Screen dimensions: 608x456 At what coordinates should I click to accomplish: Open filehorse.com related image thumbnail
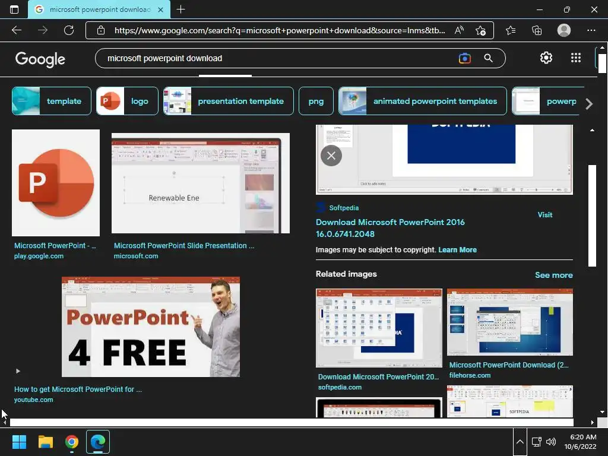pyautogui.click(x=510, y=322)
